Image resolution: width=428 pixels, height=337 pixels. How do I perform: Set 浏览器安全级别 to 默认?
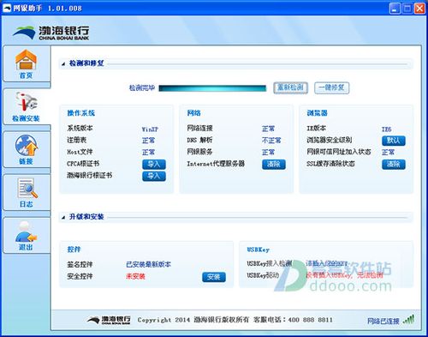pyautogui.click(x=394, y=141)
